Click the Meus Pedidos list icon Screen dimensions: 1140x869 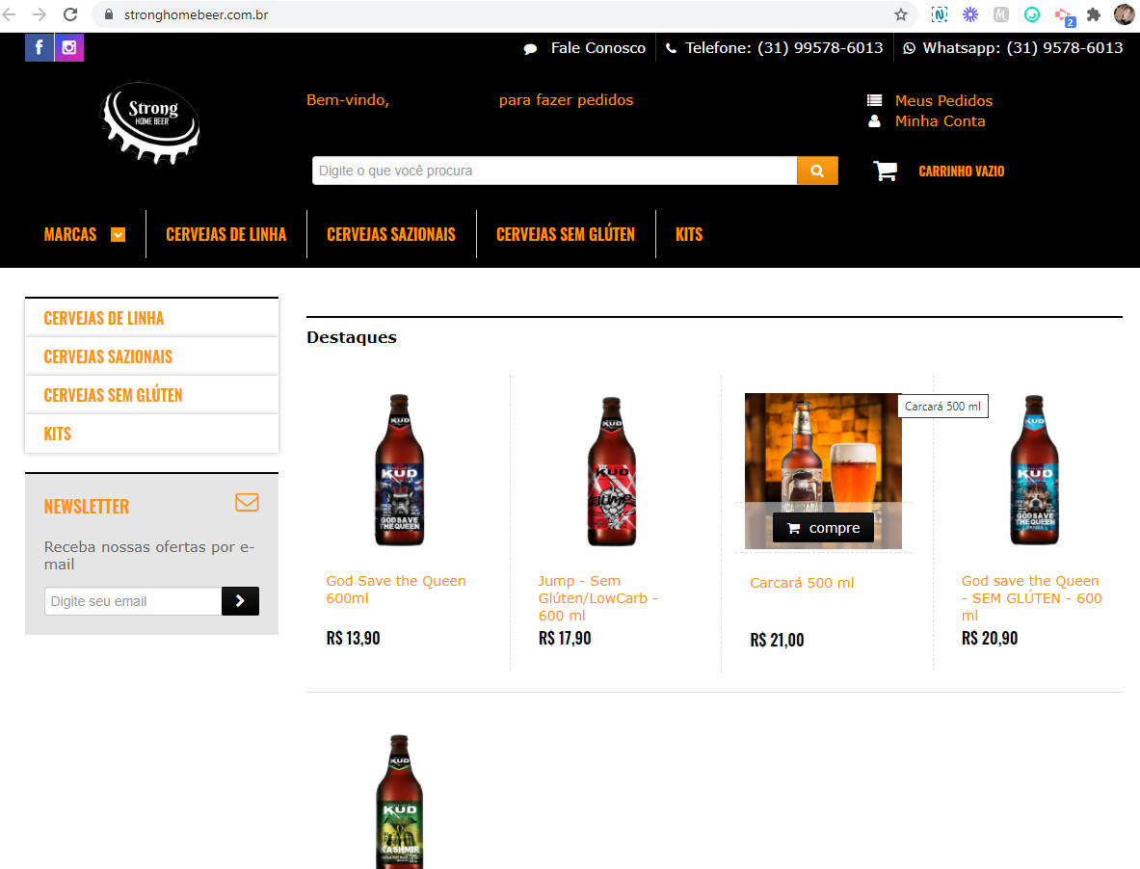click(x=875, y=100)
